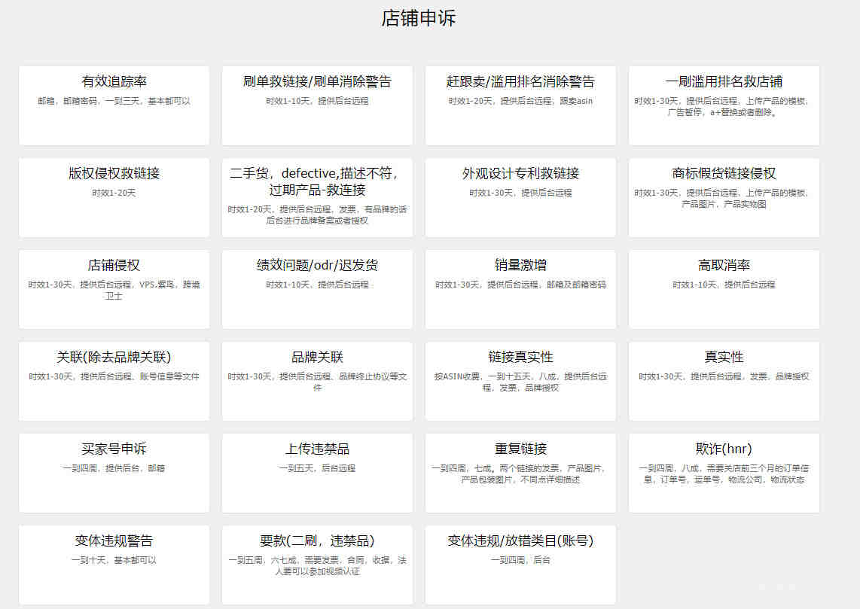Image resolution: width=860 pixels, height=609 pixels.
Task: Open the 外观设计专利救链接 card
Action: [520, 198]
